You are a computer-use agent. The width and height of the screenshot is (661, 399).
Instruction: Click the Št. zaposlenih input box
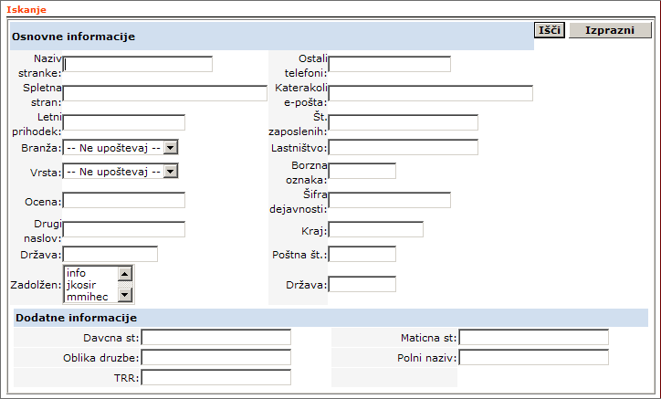pos(404,122)
